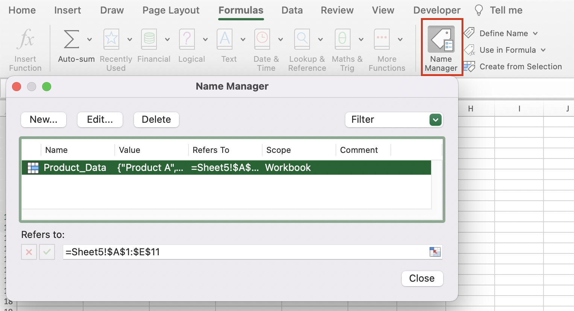Screen dimensions: 574x311
Task: Expand the Logical dropdown arrow
Action: [x=205, y=39]
